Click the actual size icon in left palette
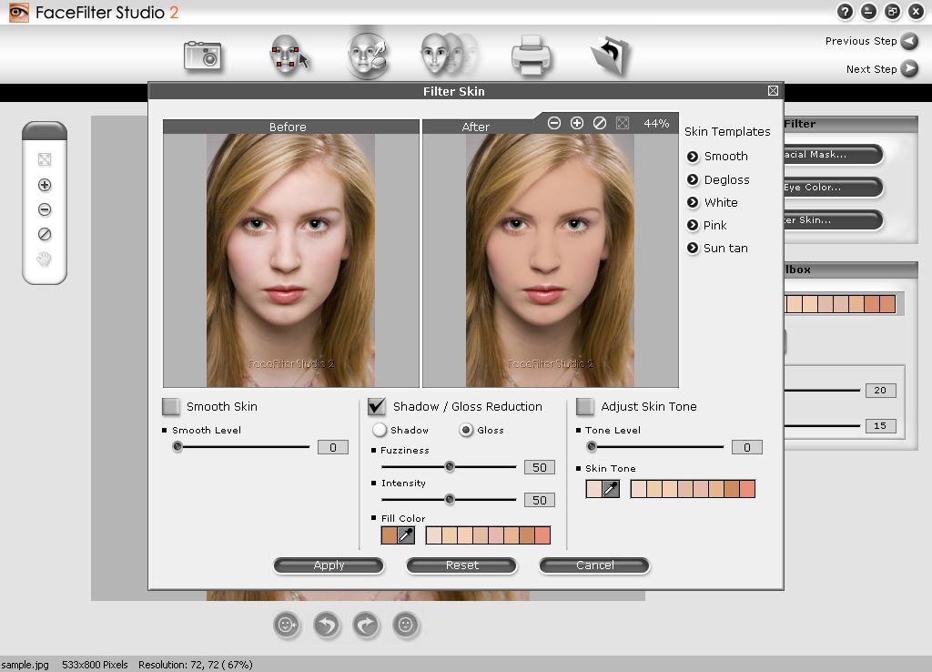The image size is (932, 672). point(45,234)
